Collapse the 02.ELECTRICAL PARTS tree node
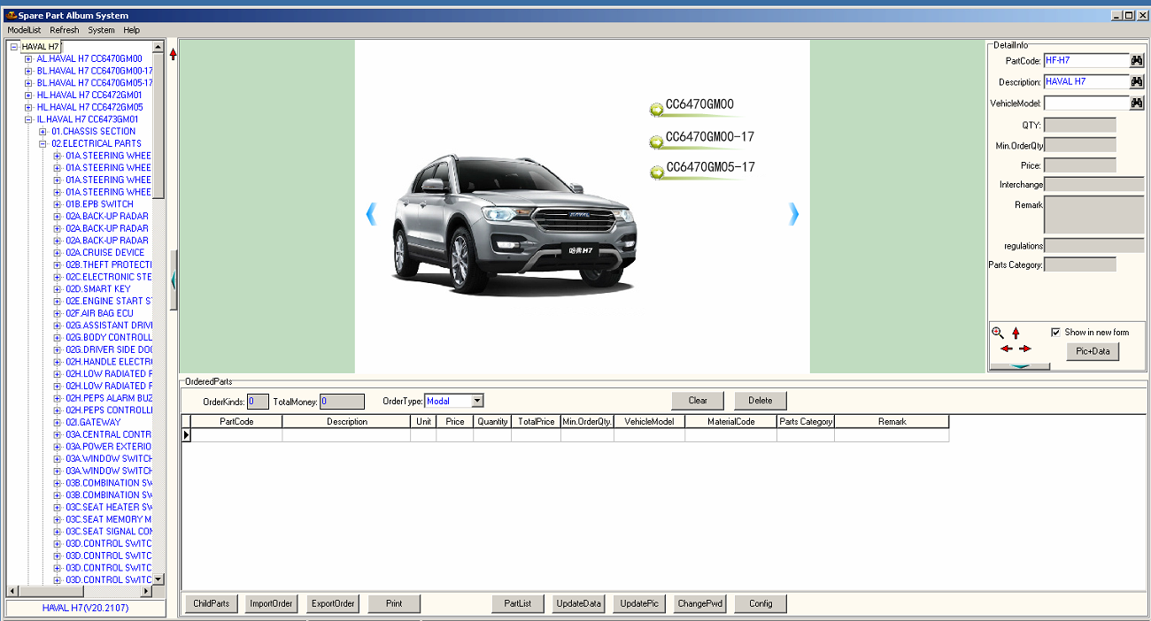This screenshot has width=1151, height=621. pyautogui.click(x=42, y=143)
